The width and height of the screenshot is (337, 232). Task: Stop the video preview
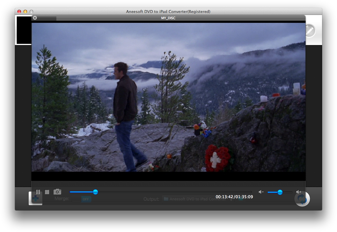tap(47, 192)
